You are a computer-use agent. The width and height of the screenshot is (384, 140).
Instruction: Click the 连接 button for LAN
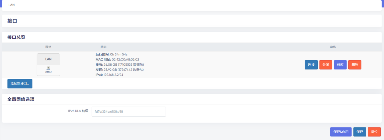pos(311,65)
